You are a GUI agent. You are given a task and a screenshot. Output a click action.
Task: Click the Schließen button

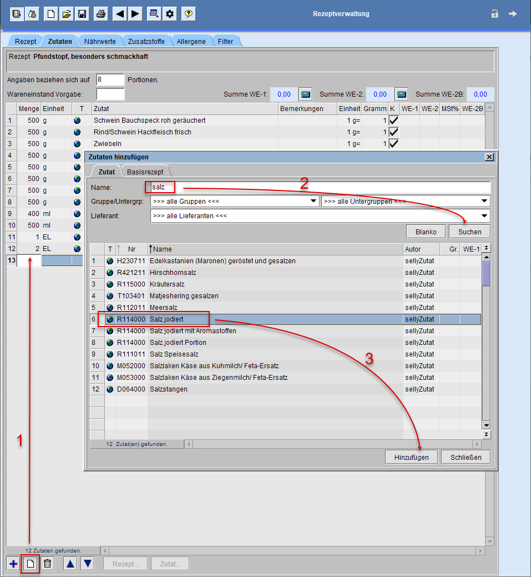(466, 458)
